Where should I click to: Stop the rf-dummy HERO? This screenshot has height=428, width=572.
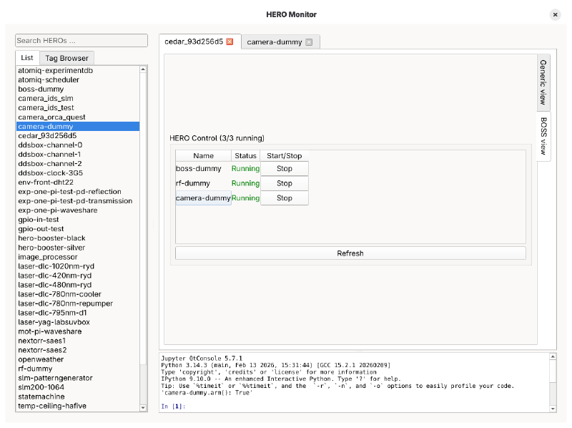284,183
